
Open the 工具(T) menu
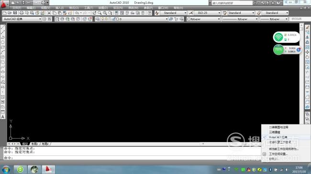89,8
